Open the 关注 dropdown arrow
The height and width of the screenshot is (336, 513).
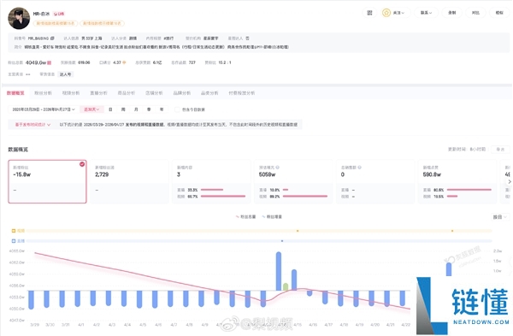click(403, 13)
